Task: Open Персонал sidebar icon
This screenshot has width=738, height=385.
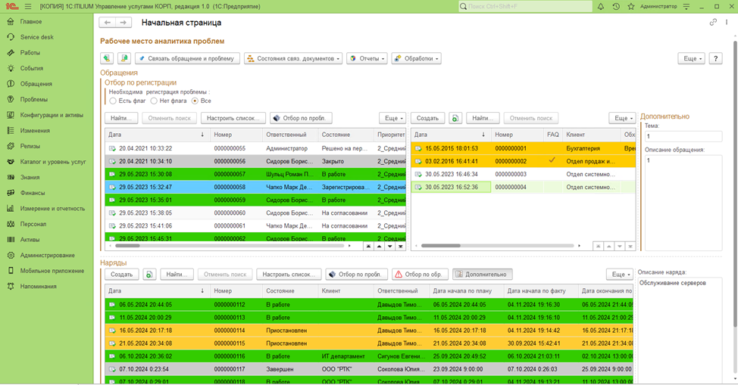Action: pos(11,224)
